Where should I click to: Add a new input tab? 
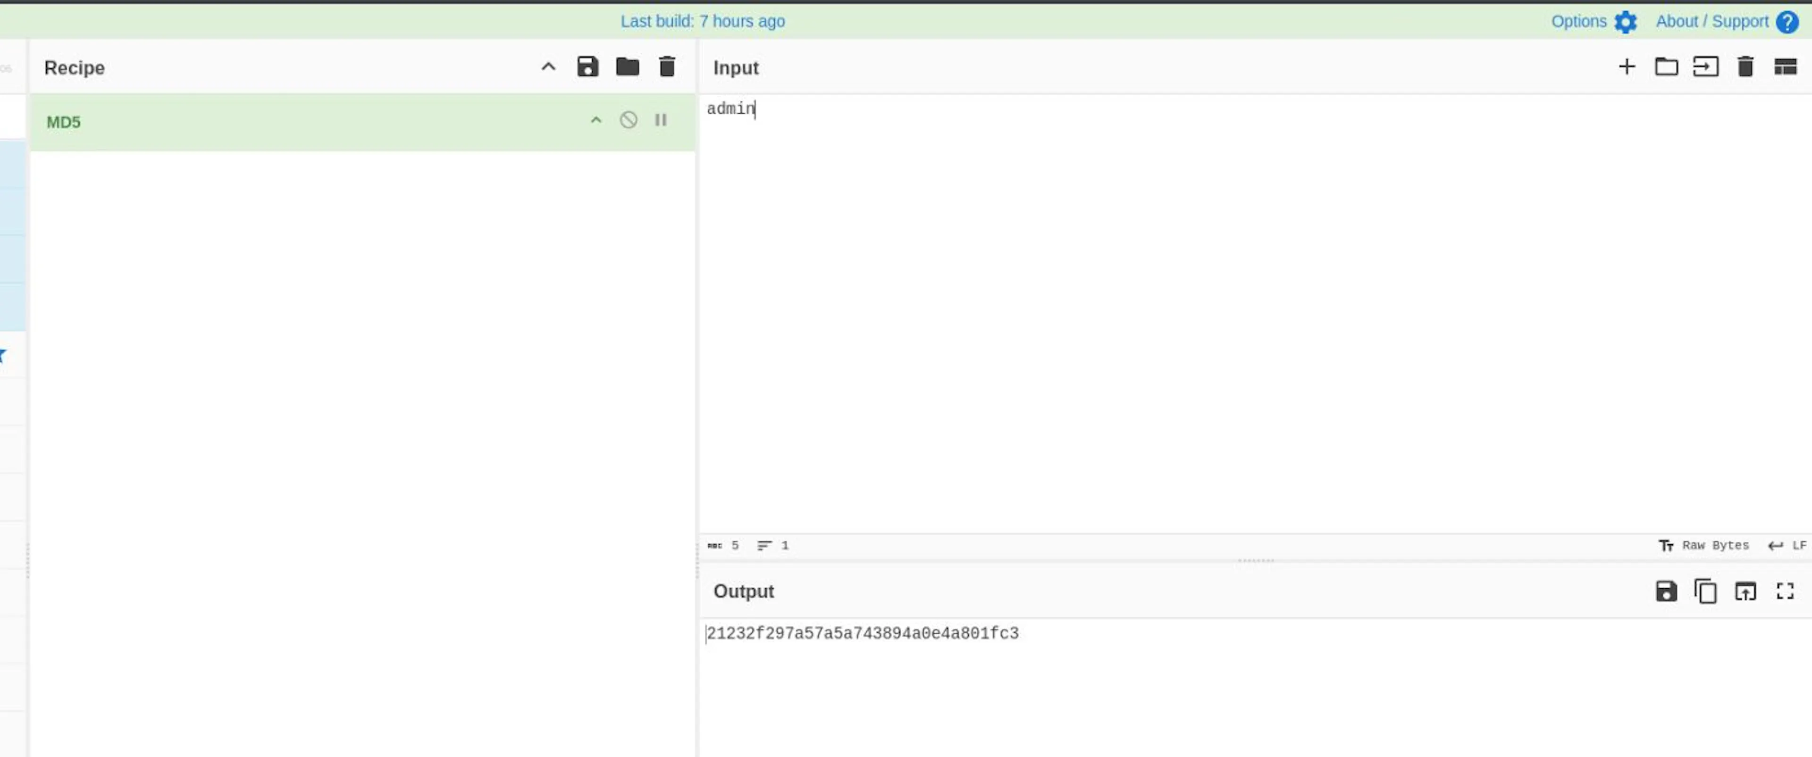coord(1626,67)
